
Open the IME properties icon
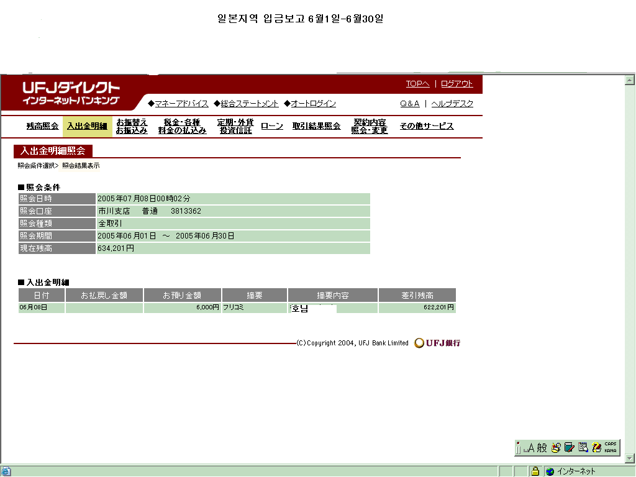[583, 447]
